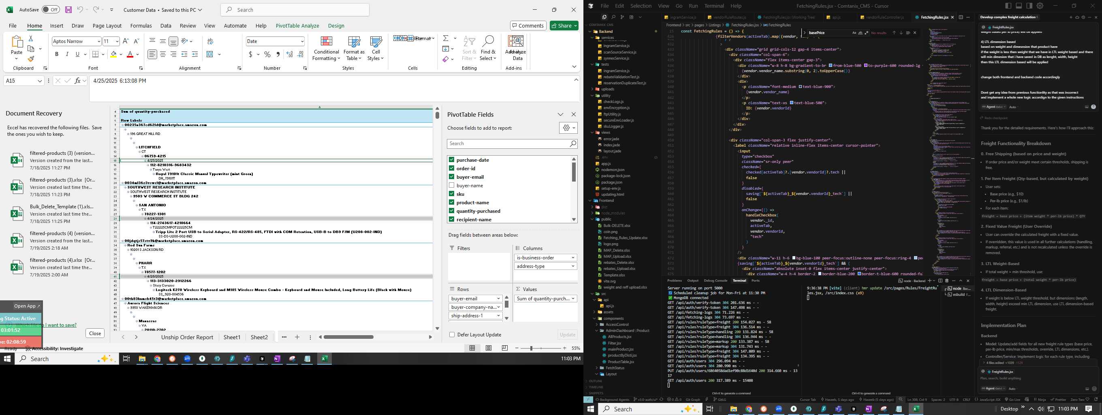The image size is (1102, 415).
Task: Uncheck purchase-date field checkbox
Action: [x=451, y=160]
